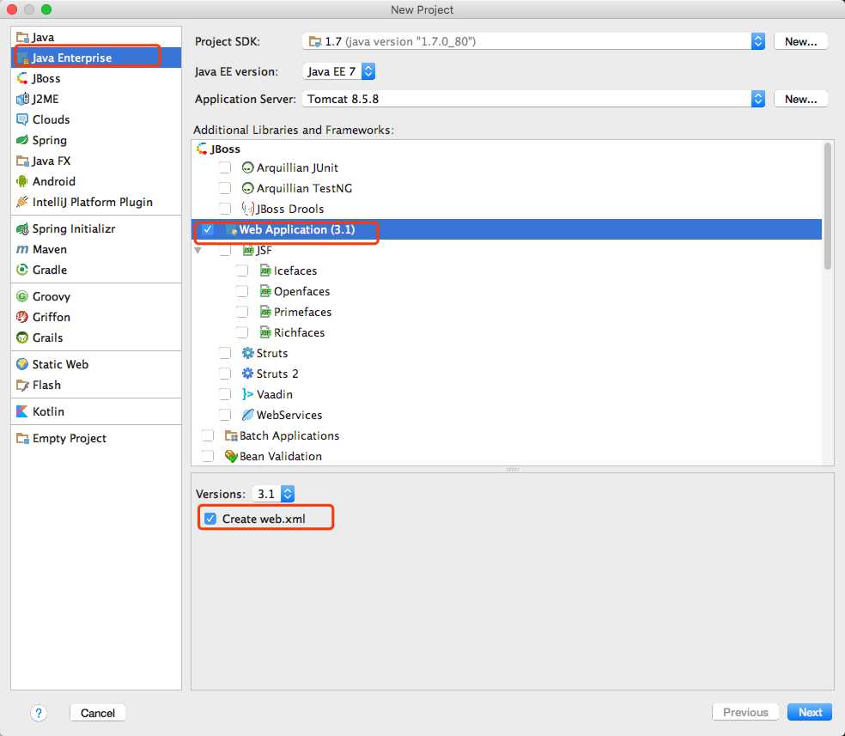The height and width of the screenshot is (736, 845).
Task: Tick the Icefaces checkbox
Action: [x=242, y=271]
